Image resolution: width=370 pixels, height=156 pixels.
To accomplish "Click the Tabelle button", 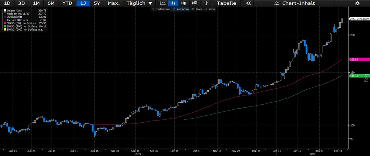I will (x=226, y=3).
